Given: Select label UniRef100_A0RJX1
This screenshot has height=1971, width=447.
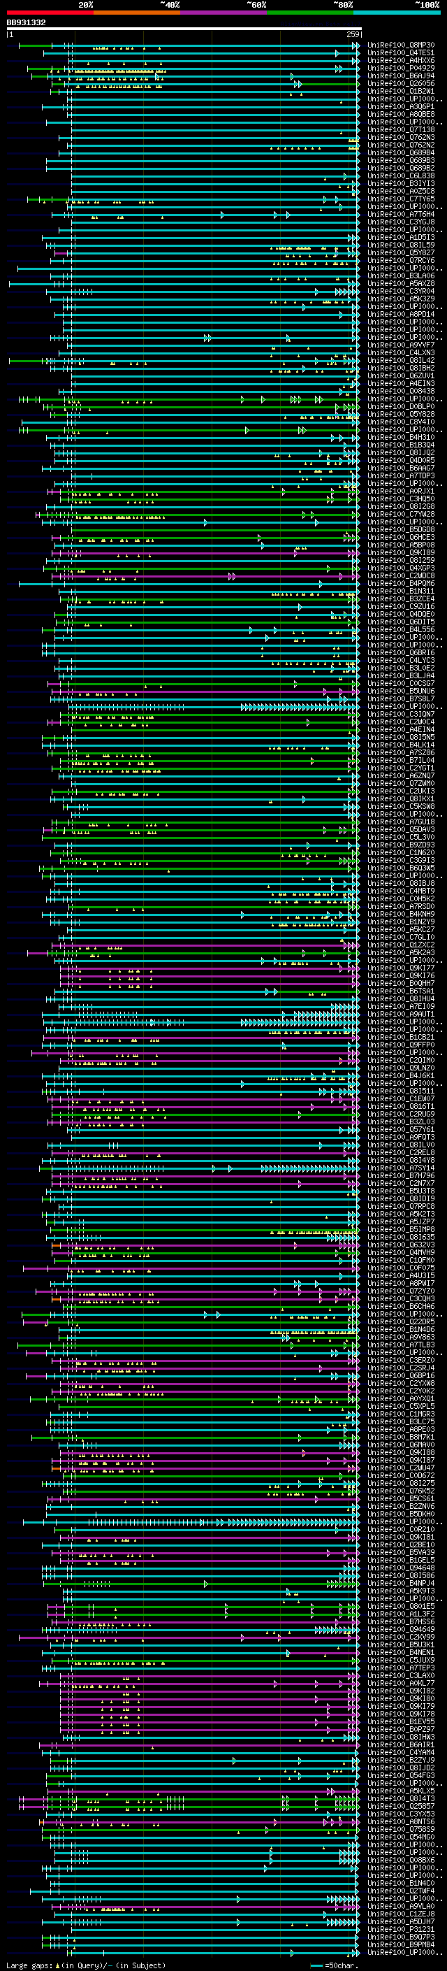Looking at the screenshot, I should point(401,492).
